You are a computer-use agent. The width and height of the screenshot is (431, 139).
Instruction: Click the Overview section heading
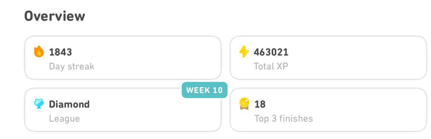point(55,16)
